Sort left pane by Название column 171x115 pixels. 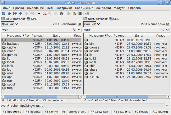click(15, 36)
